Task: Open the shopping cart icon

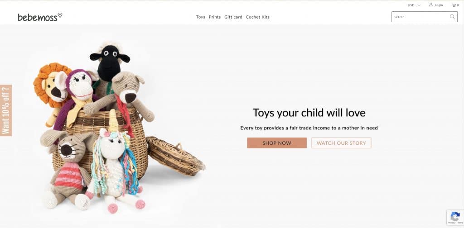Action: click(x=454, y=5)
